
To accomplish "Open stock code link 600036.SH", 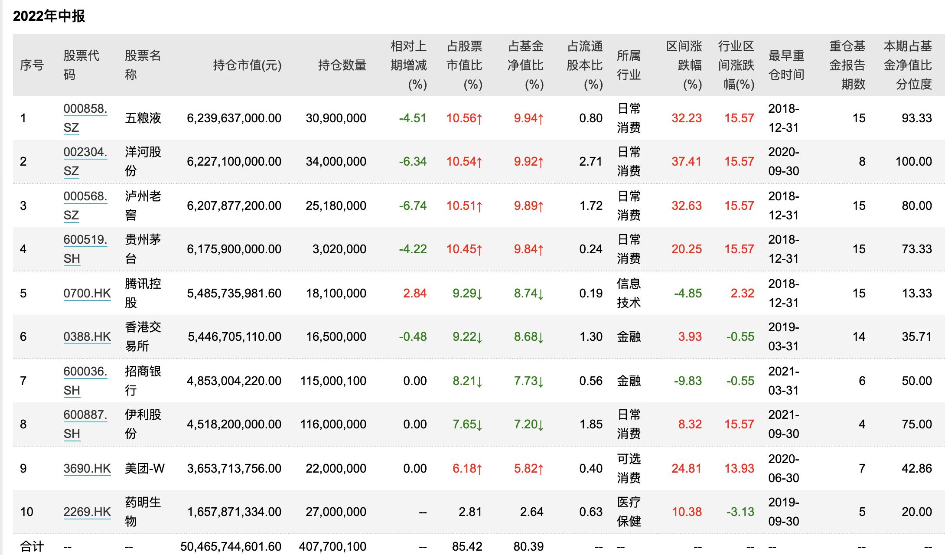I will 85,381.
